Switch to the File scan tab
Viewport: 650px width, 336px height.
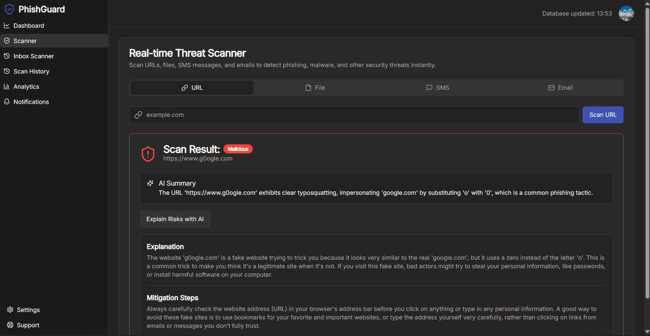point(315,87)
